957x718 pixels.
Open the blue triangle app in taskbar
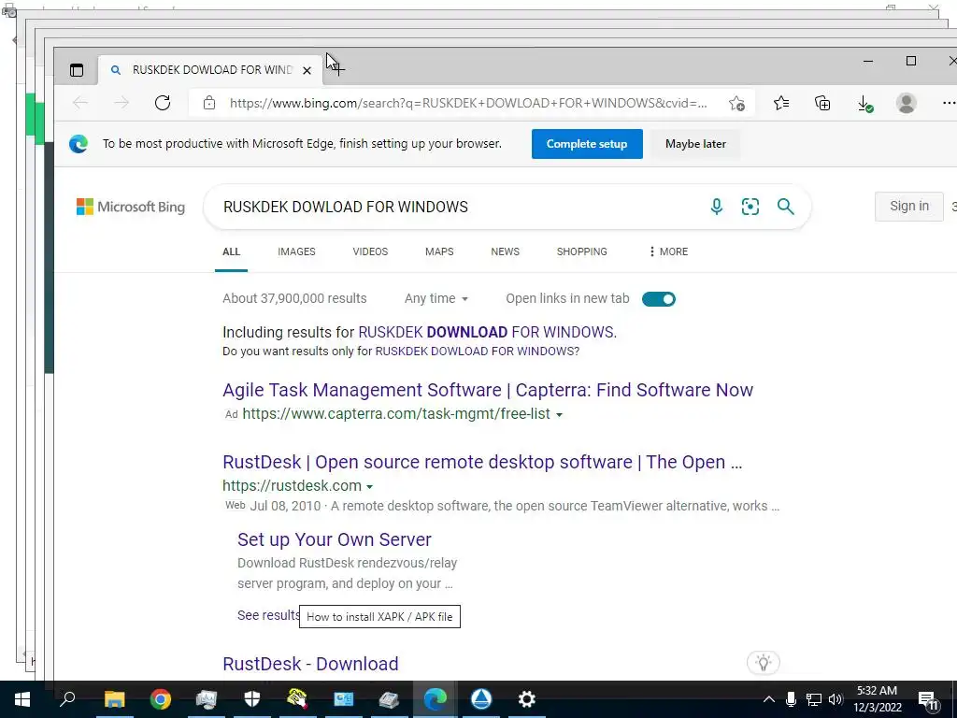coord(481,699)
